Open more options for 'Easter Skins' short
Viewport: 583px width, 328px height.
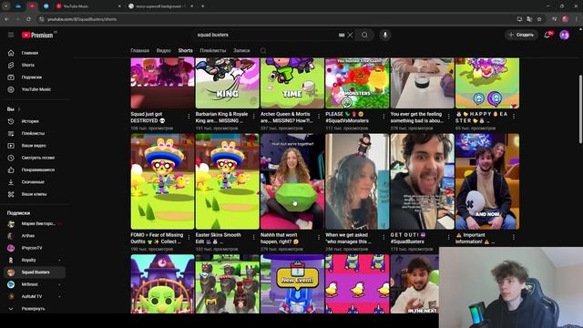(x=254, y=237)
